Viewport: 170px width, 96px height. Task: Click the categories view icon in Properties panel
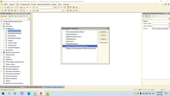pos(146,16)
